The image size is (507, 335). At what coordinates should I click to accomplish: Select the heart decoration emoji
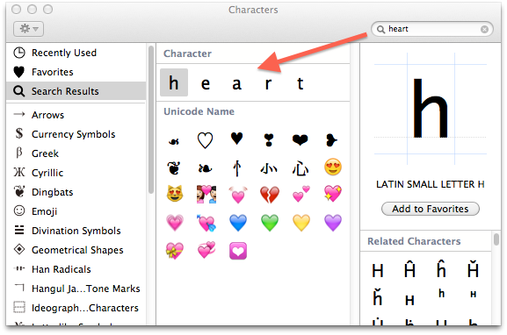[x=238, y=251]
